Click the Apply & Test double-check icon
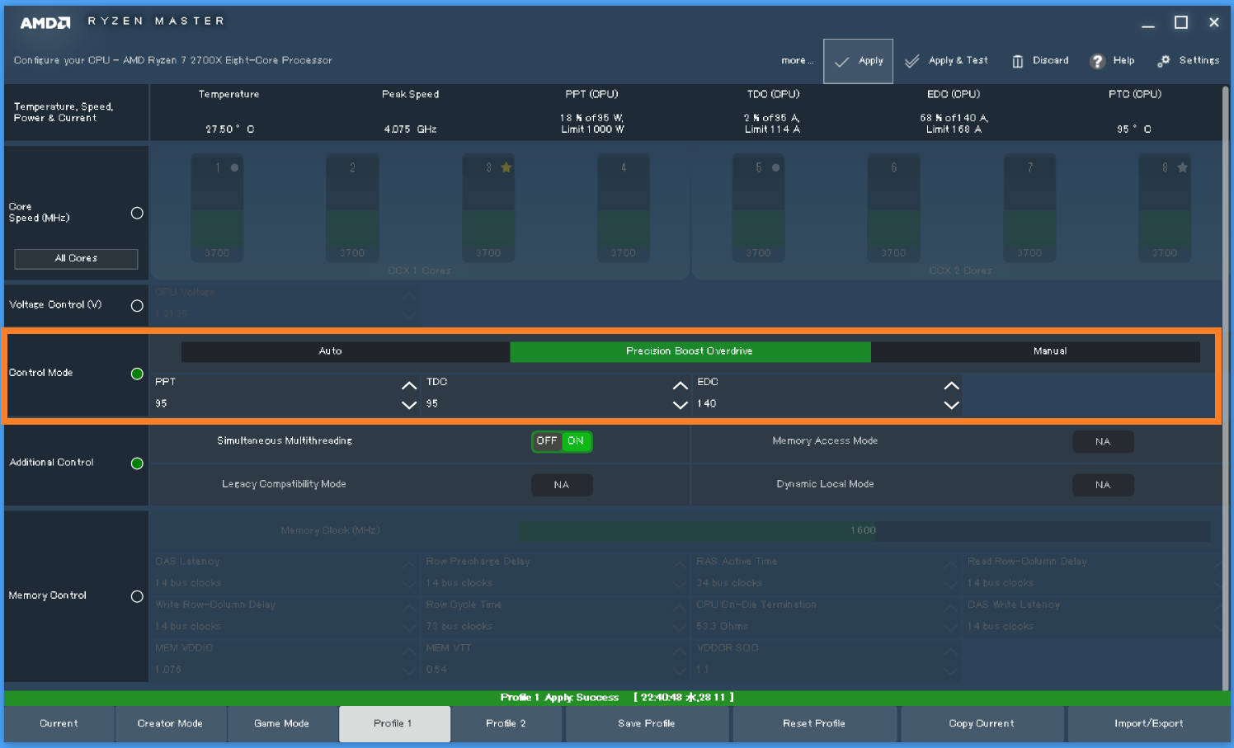1234x748 pixels. click(x=911, y=61)
